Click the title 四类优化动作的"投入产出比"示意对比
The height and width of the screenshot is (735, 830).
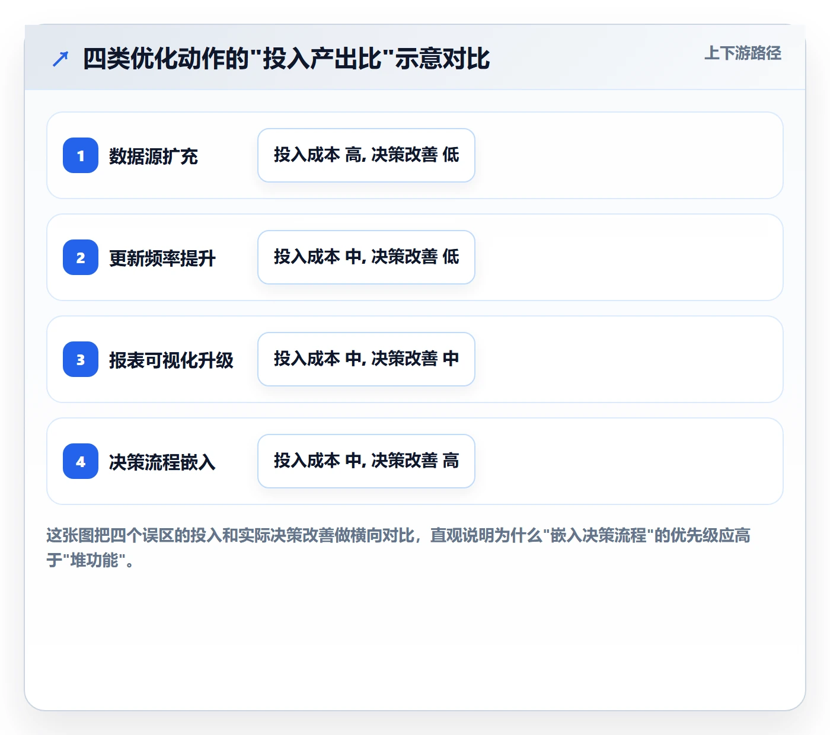(286, 59)
